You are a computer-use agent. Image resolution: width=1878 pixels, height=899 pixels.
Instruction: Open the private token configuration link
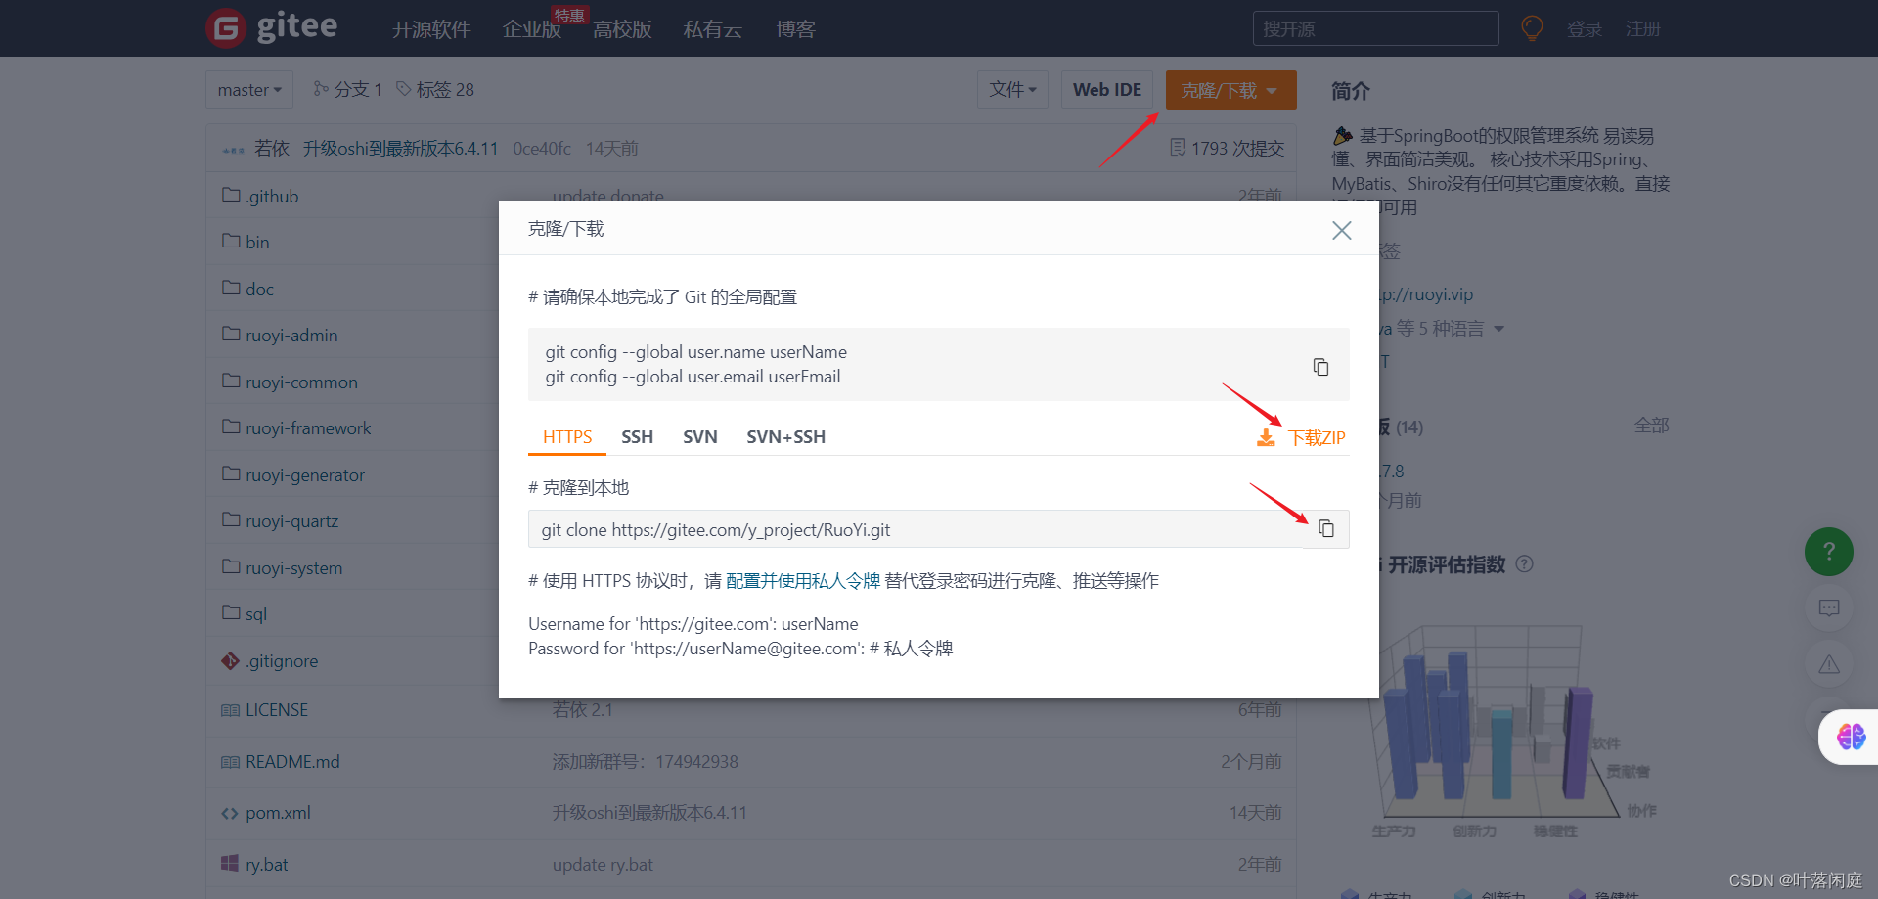pyautogui.click(x=803, y=581)
